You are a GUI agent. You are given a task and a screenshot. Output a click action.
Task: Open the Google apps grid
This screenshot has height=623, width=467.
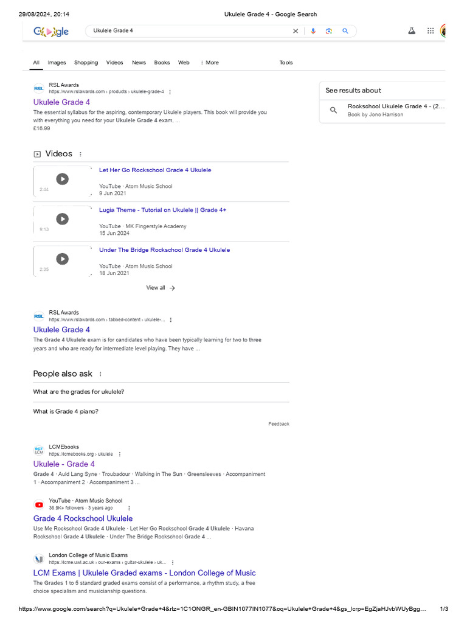point(431,31)
